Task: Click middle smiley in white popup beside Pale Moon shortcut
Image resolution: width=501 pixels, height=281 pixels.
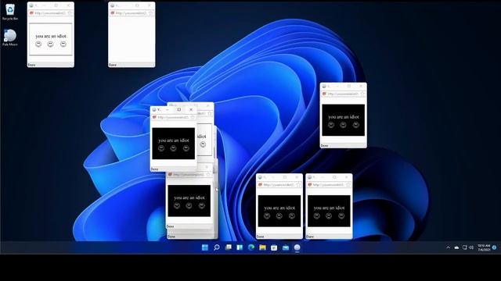Action: tap(50, 44)
